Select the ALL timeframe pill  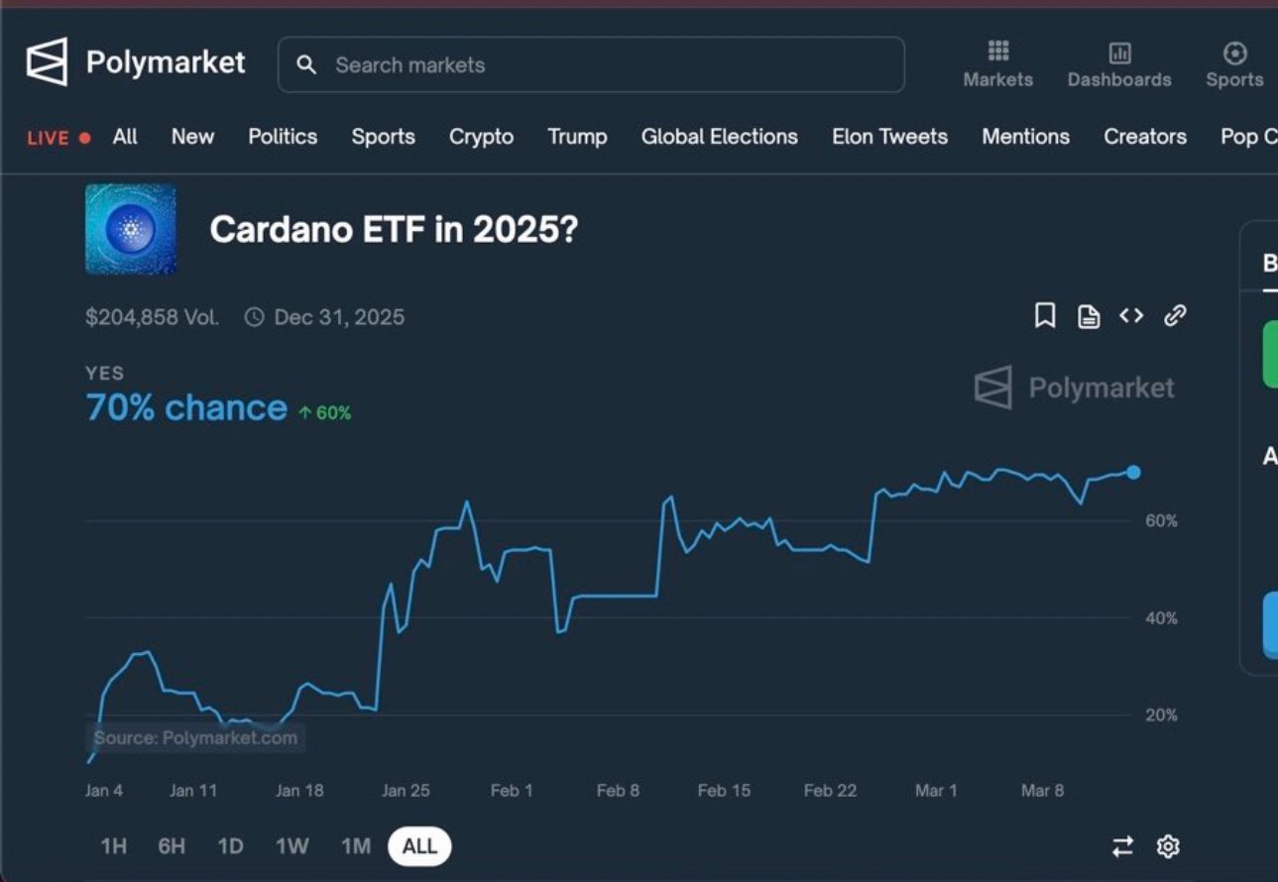[x=418, y=846]
